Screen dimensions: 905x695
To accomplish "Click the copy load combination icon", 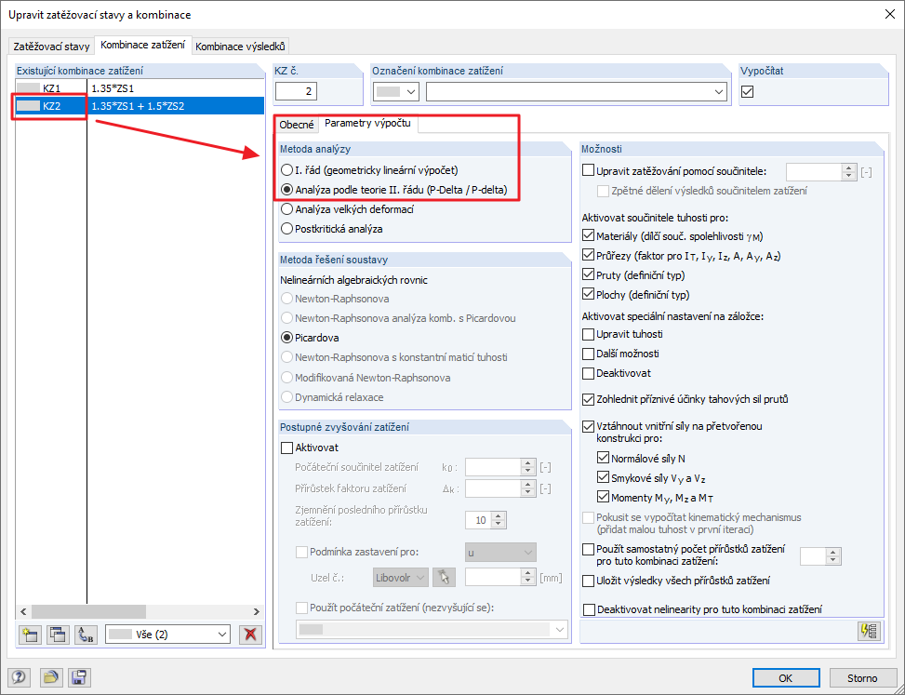I will (58, 635).
